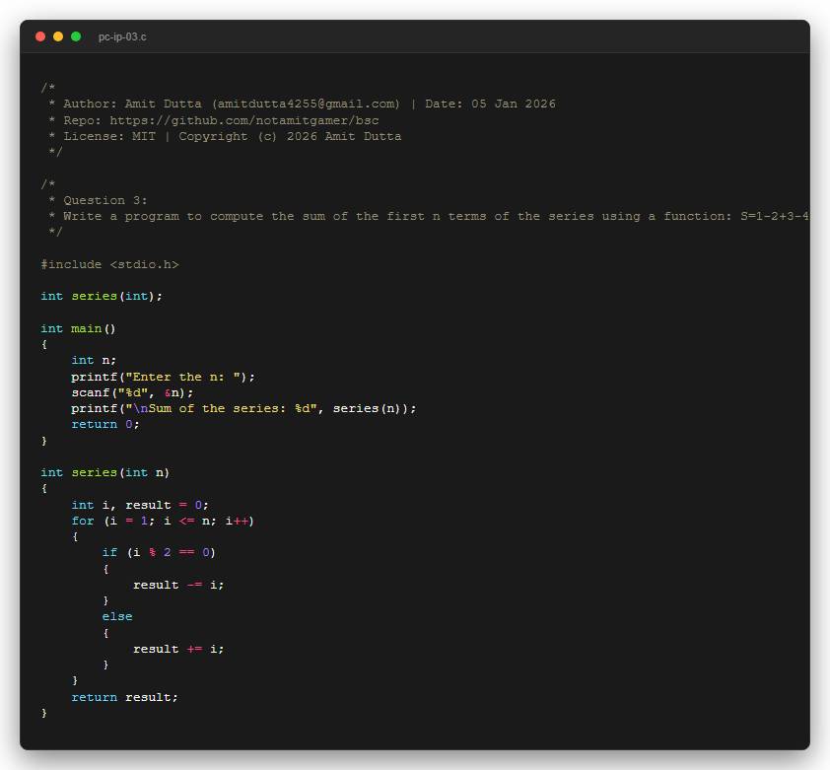Click the 'result += i;' statement
Viewport: 830px width, 770px height.
(x=178, y=649)
